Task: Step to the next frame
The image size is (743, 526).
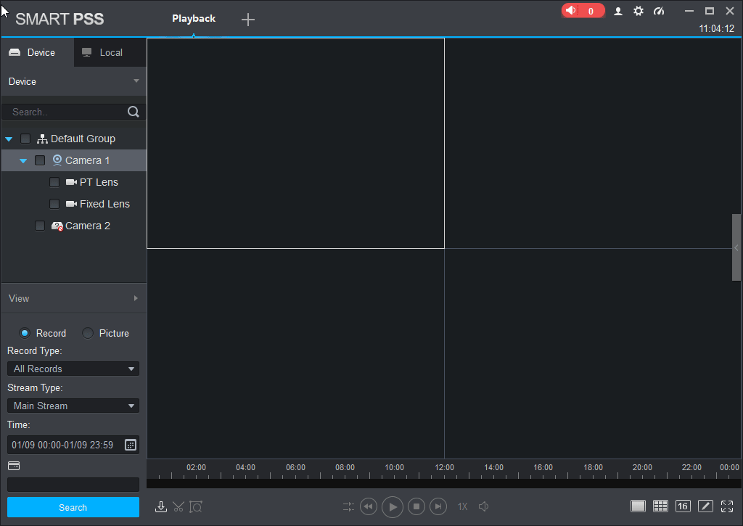Action: pos(438,506)
